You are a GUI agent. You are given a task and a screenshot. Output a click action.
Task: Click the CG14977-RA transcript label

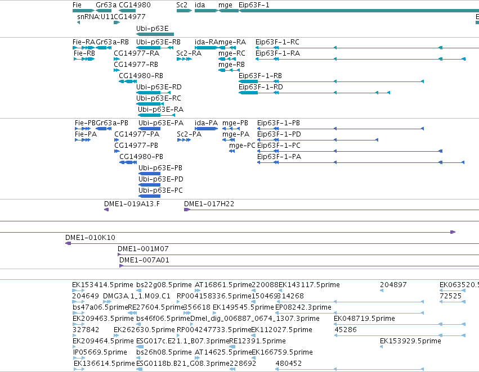(x=137, y=53)
